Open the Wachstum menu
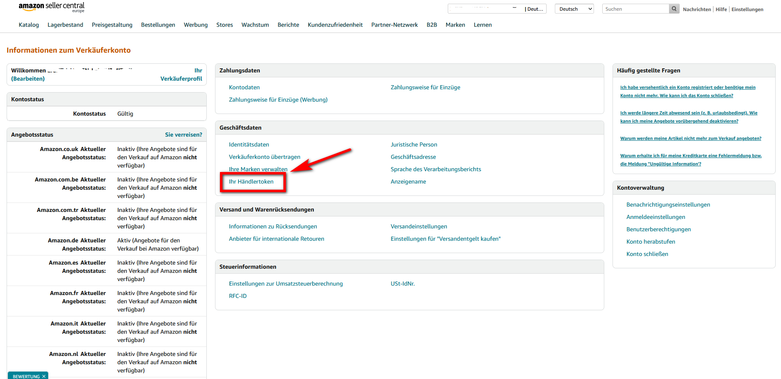This screenshot has width=781, height=379. tap(255, 25)
